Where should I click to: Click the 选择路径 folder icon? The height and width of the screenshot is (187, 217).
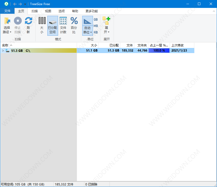coord(7,21)
